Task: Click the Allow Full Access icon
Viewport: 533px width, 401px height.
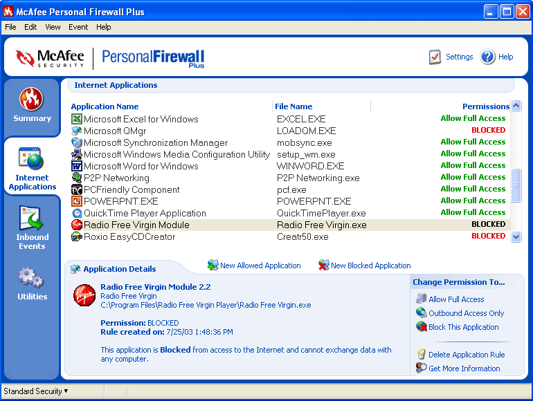Action: pos(421,299)
